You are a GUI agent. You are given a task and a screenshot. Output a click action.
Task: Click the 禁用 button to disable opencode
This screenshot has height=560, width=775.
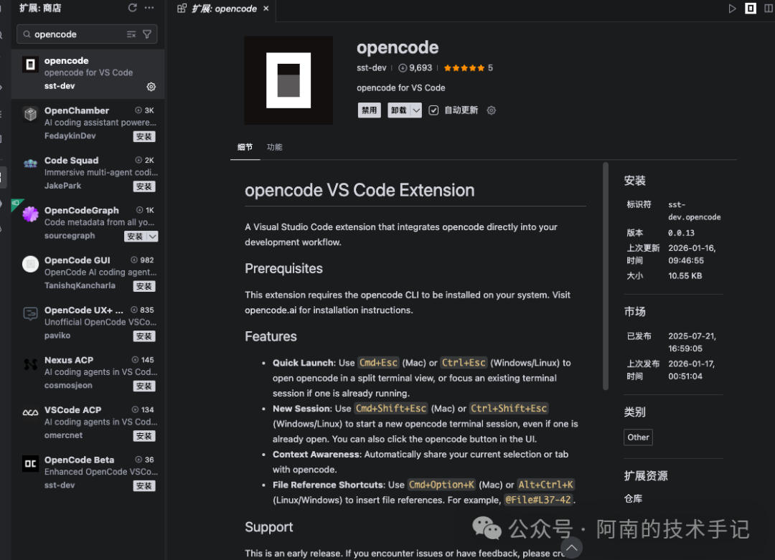tap(369, 110)
